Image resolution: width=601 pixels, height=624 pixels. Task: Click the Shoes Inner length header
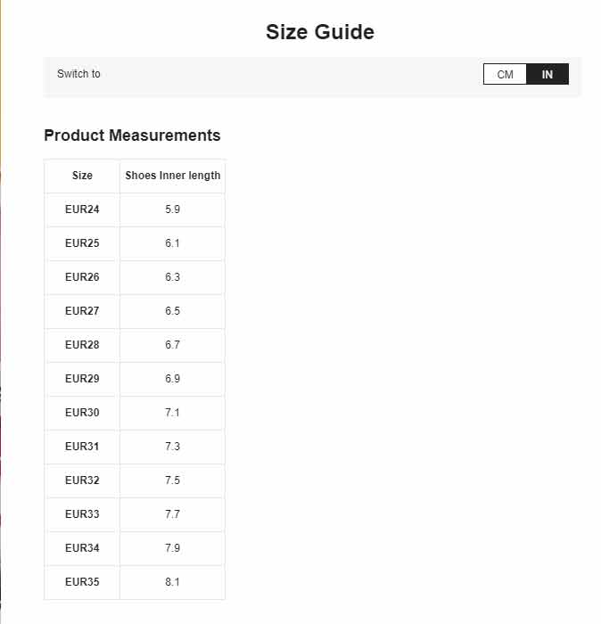(x=172, y=176)
